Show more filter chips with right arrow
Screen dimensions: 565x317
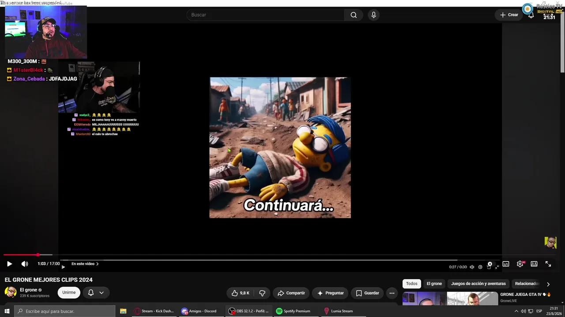[x=548, y=284]
